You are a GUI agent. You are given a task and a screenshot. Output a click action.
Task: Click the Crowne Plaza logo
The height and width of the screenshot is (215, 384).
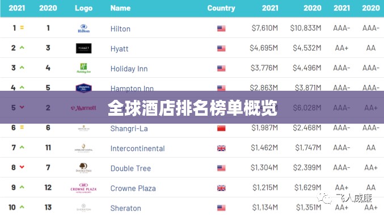click(x=83, y=188)
